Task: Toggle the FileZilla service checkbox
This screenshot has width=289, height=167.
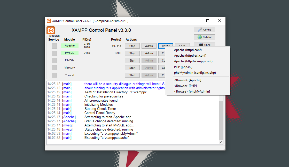Action: [54, 60]
